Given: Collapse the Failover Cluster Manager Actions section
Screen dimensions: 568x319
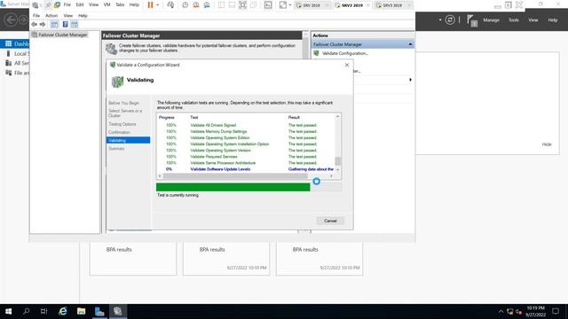Looking at the screenshot, I should pos(410,44).
